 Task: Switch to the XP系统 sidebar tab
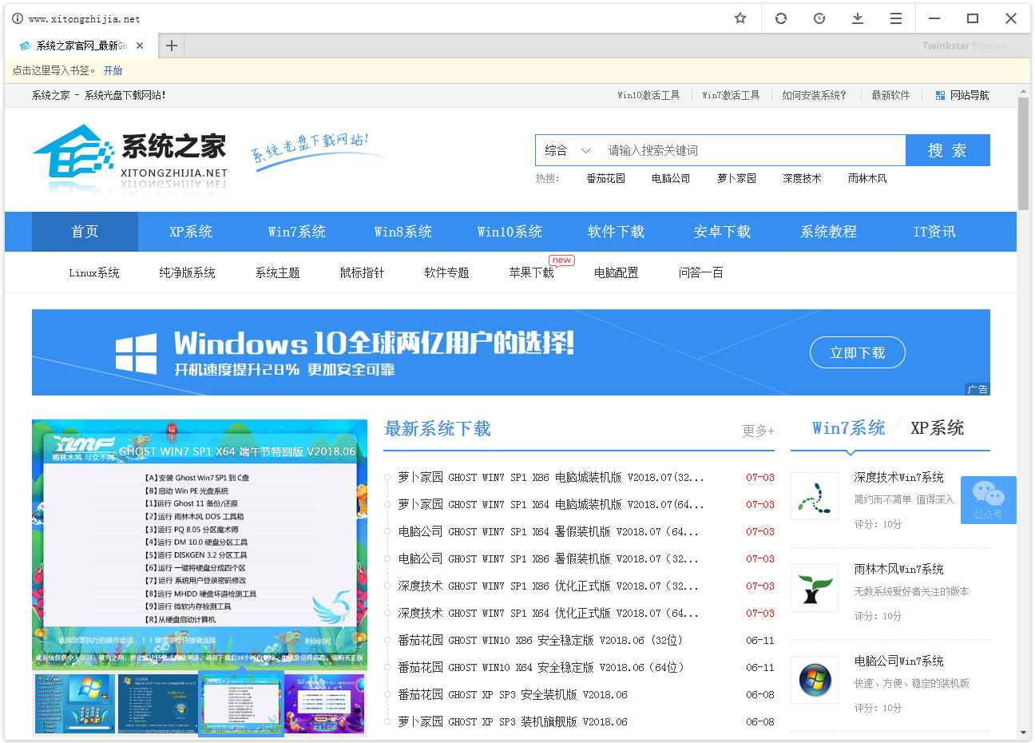point(937,428)
